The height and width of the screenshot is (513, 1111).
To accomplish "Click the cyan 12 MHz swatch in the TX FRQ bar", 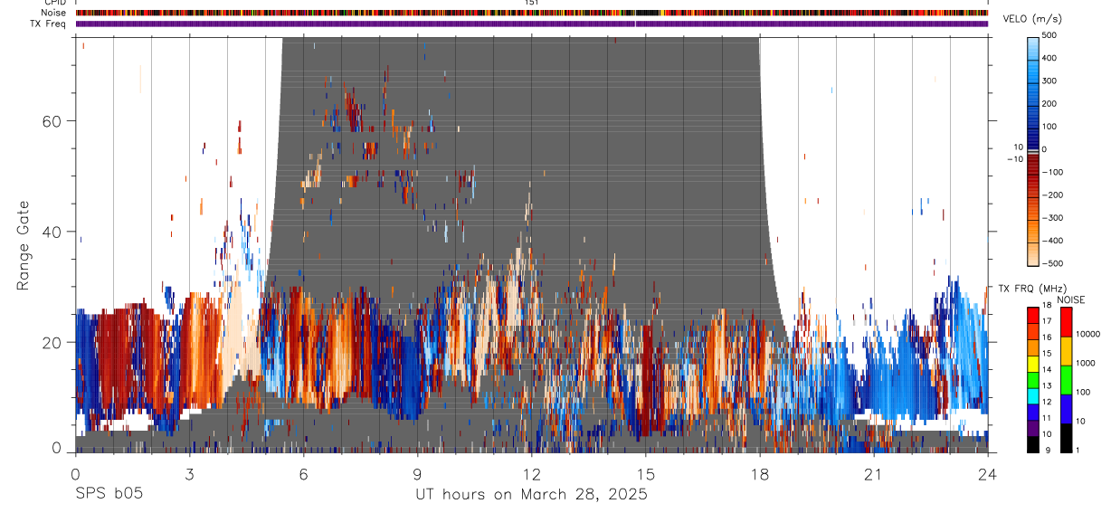I will pyautogui.click(x=1033, y=396).
